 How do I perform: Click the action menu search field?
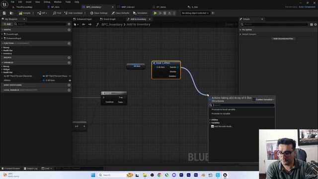(x=242, y=105)
